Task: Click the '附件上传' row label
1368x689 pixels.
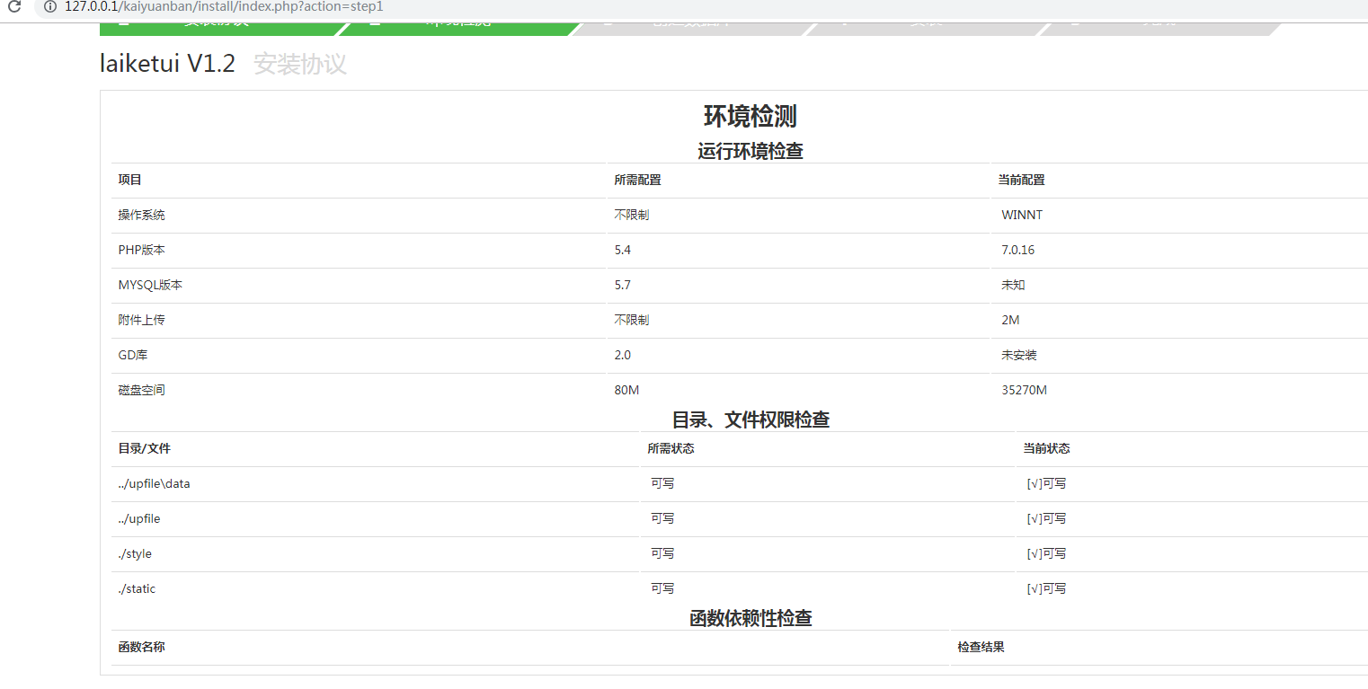Action: click(141, 320)
